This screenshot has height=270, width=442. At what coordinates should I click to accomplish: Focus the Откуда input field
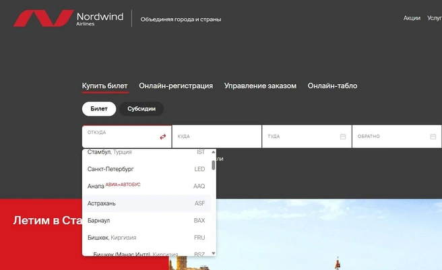pyautogui.click(x=127, y=137)
